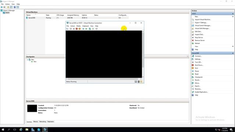Open File Explorer from taskbar
The image size is (235, 132).
point(27,129)
